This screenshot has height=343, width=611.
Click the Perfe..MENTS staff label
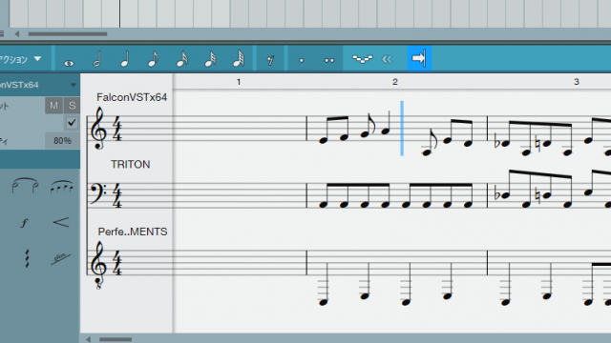coord(133,232)
